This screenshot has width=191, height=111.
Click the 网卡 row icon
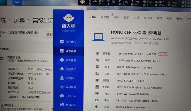click(97, 94)
